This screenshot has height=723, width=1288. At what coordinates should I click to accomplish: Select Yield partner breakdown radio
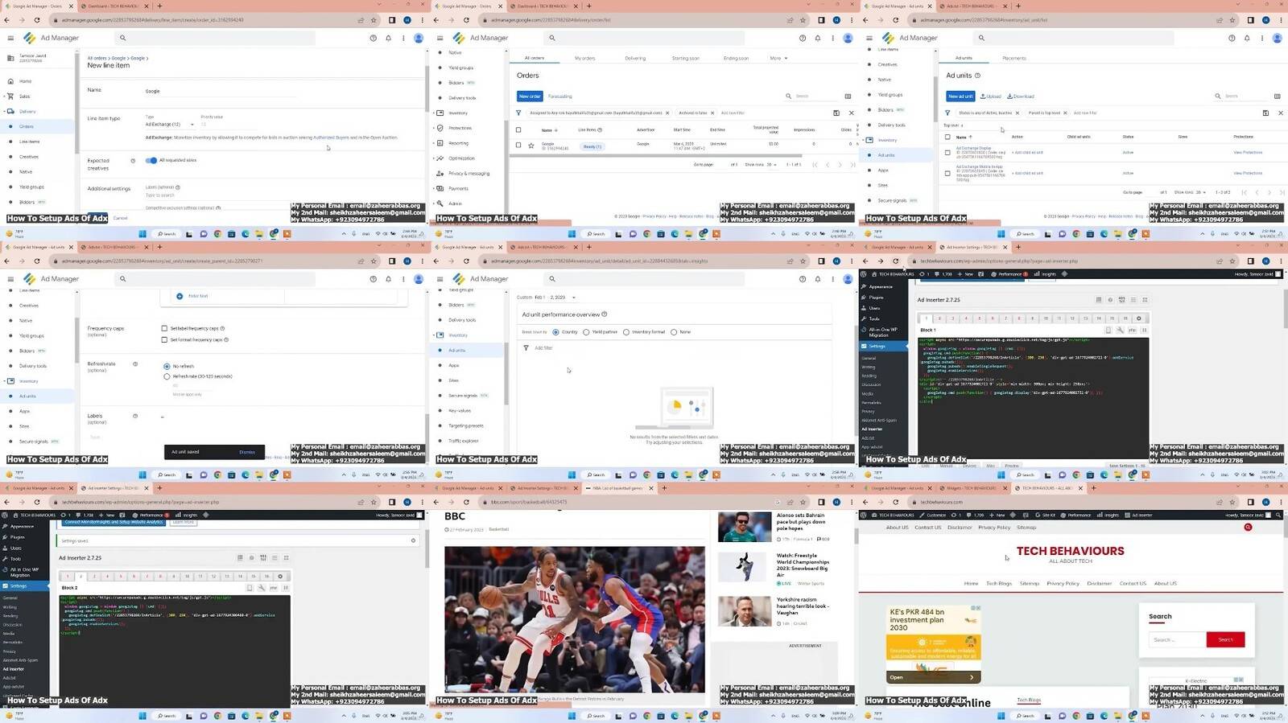[586, 332]
